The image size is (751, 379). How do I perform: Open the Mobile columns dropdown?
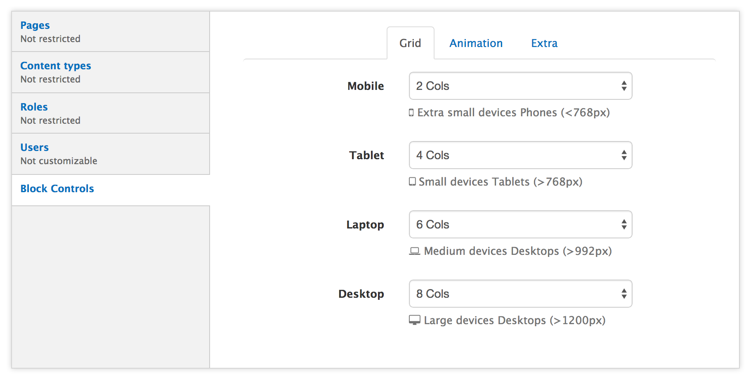(520, 86)
